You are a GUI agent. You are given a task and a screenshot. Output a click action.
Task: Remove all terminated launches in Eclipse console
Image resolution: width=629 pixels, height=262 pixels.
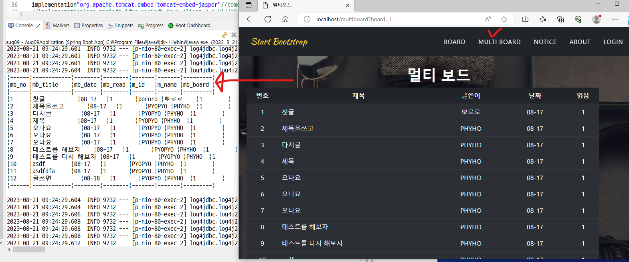234,35
